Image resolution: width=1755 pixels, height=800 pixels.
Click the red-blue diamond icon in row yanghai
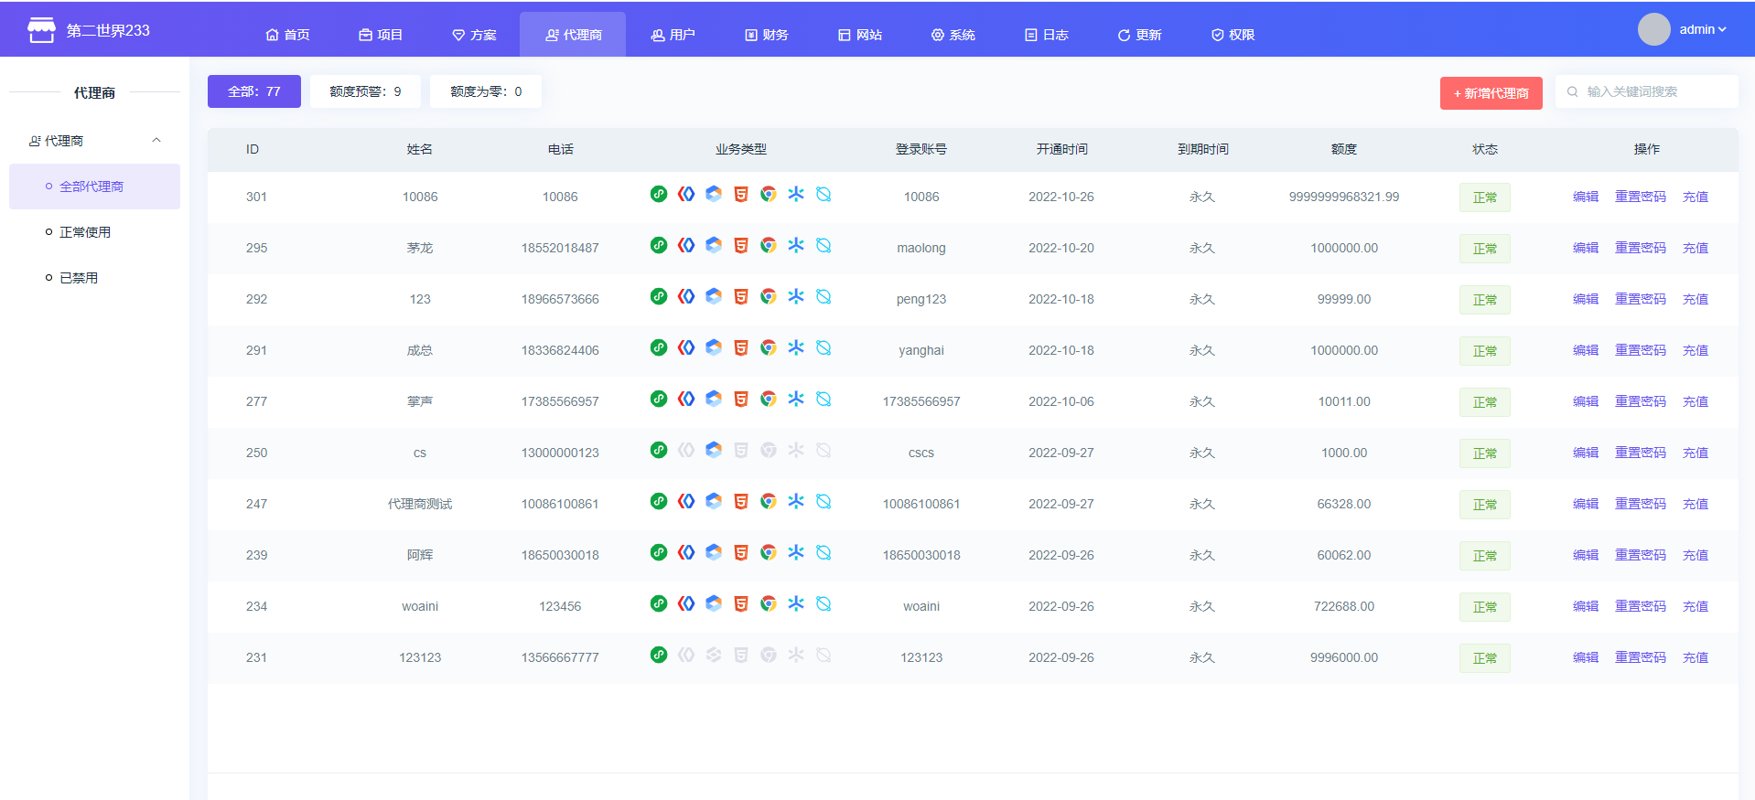(x=686, y=347)
